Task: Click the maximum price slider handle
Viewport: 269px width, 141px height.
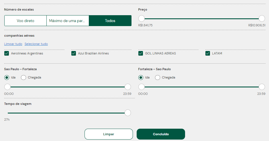Action: coord(262,19)
